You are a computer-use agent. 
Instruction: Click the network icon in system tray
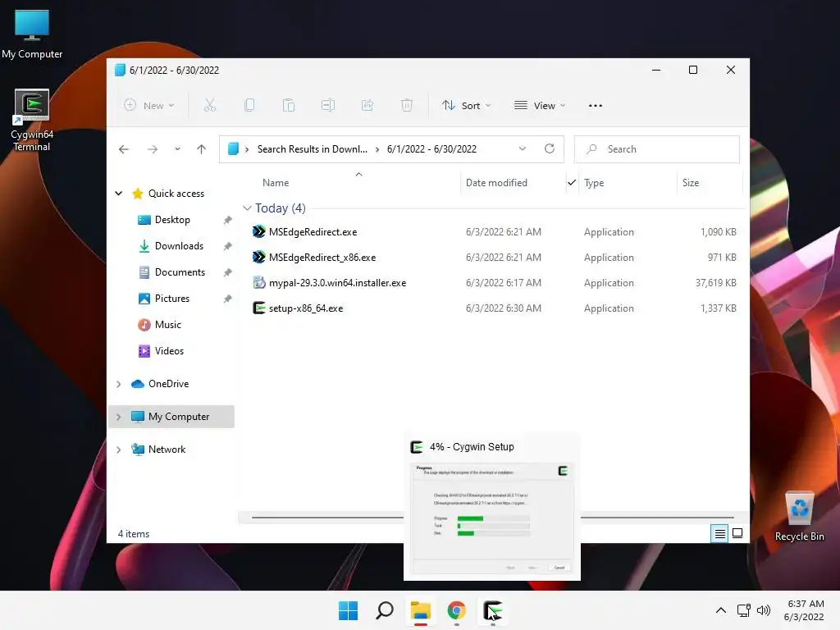(743, 610)
